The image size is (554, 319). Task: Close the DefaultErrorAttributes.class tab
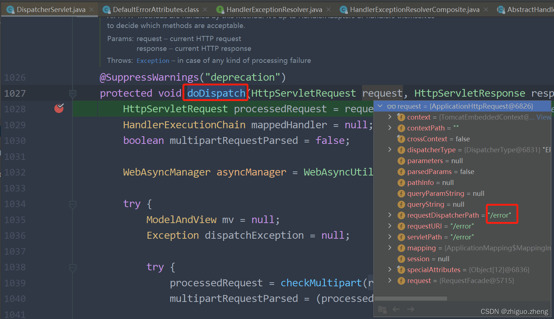tap(205, 9)
